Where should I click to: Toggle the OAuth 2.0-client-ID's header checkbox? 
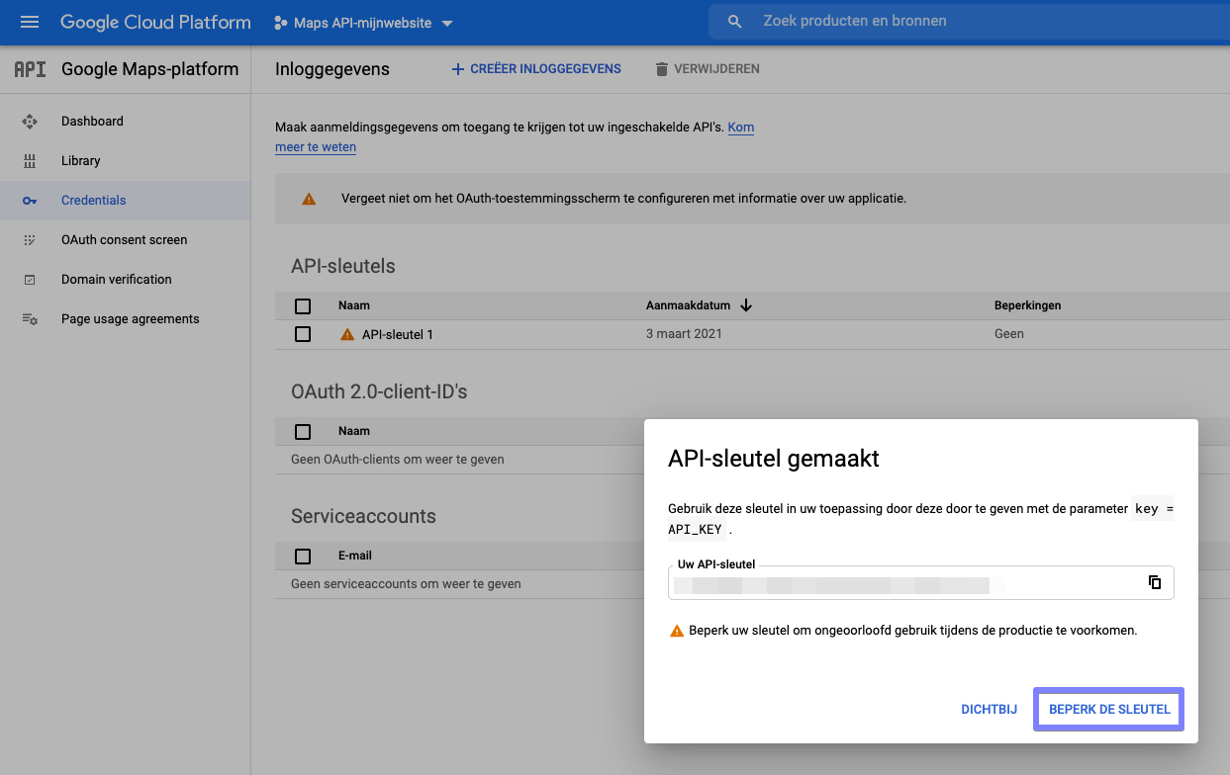(x=303, y=432)
